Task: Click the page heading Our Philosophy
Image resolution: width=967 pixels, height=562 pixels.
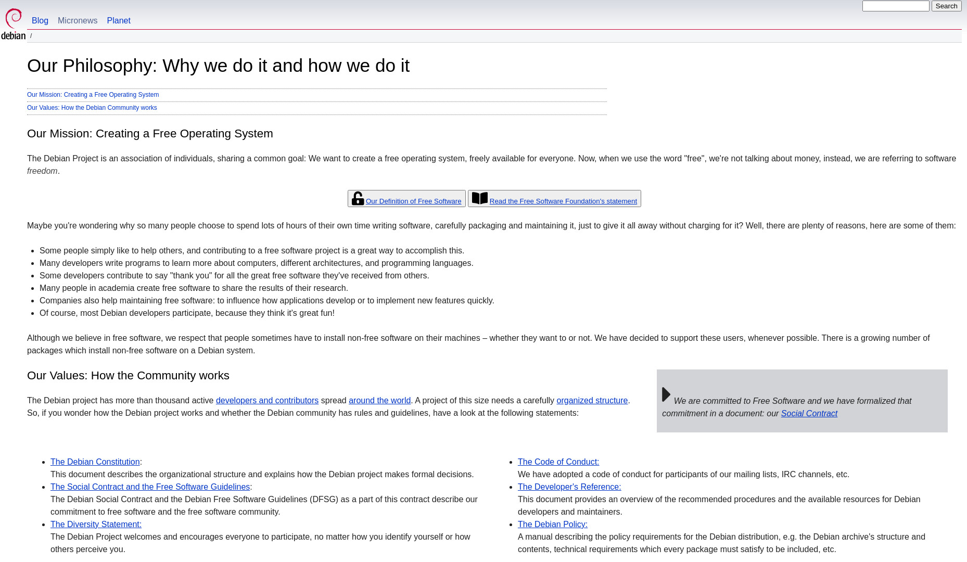Action: 218,66
